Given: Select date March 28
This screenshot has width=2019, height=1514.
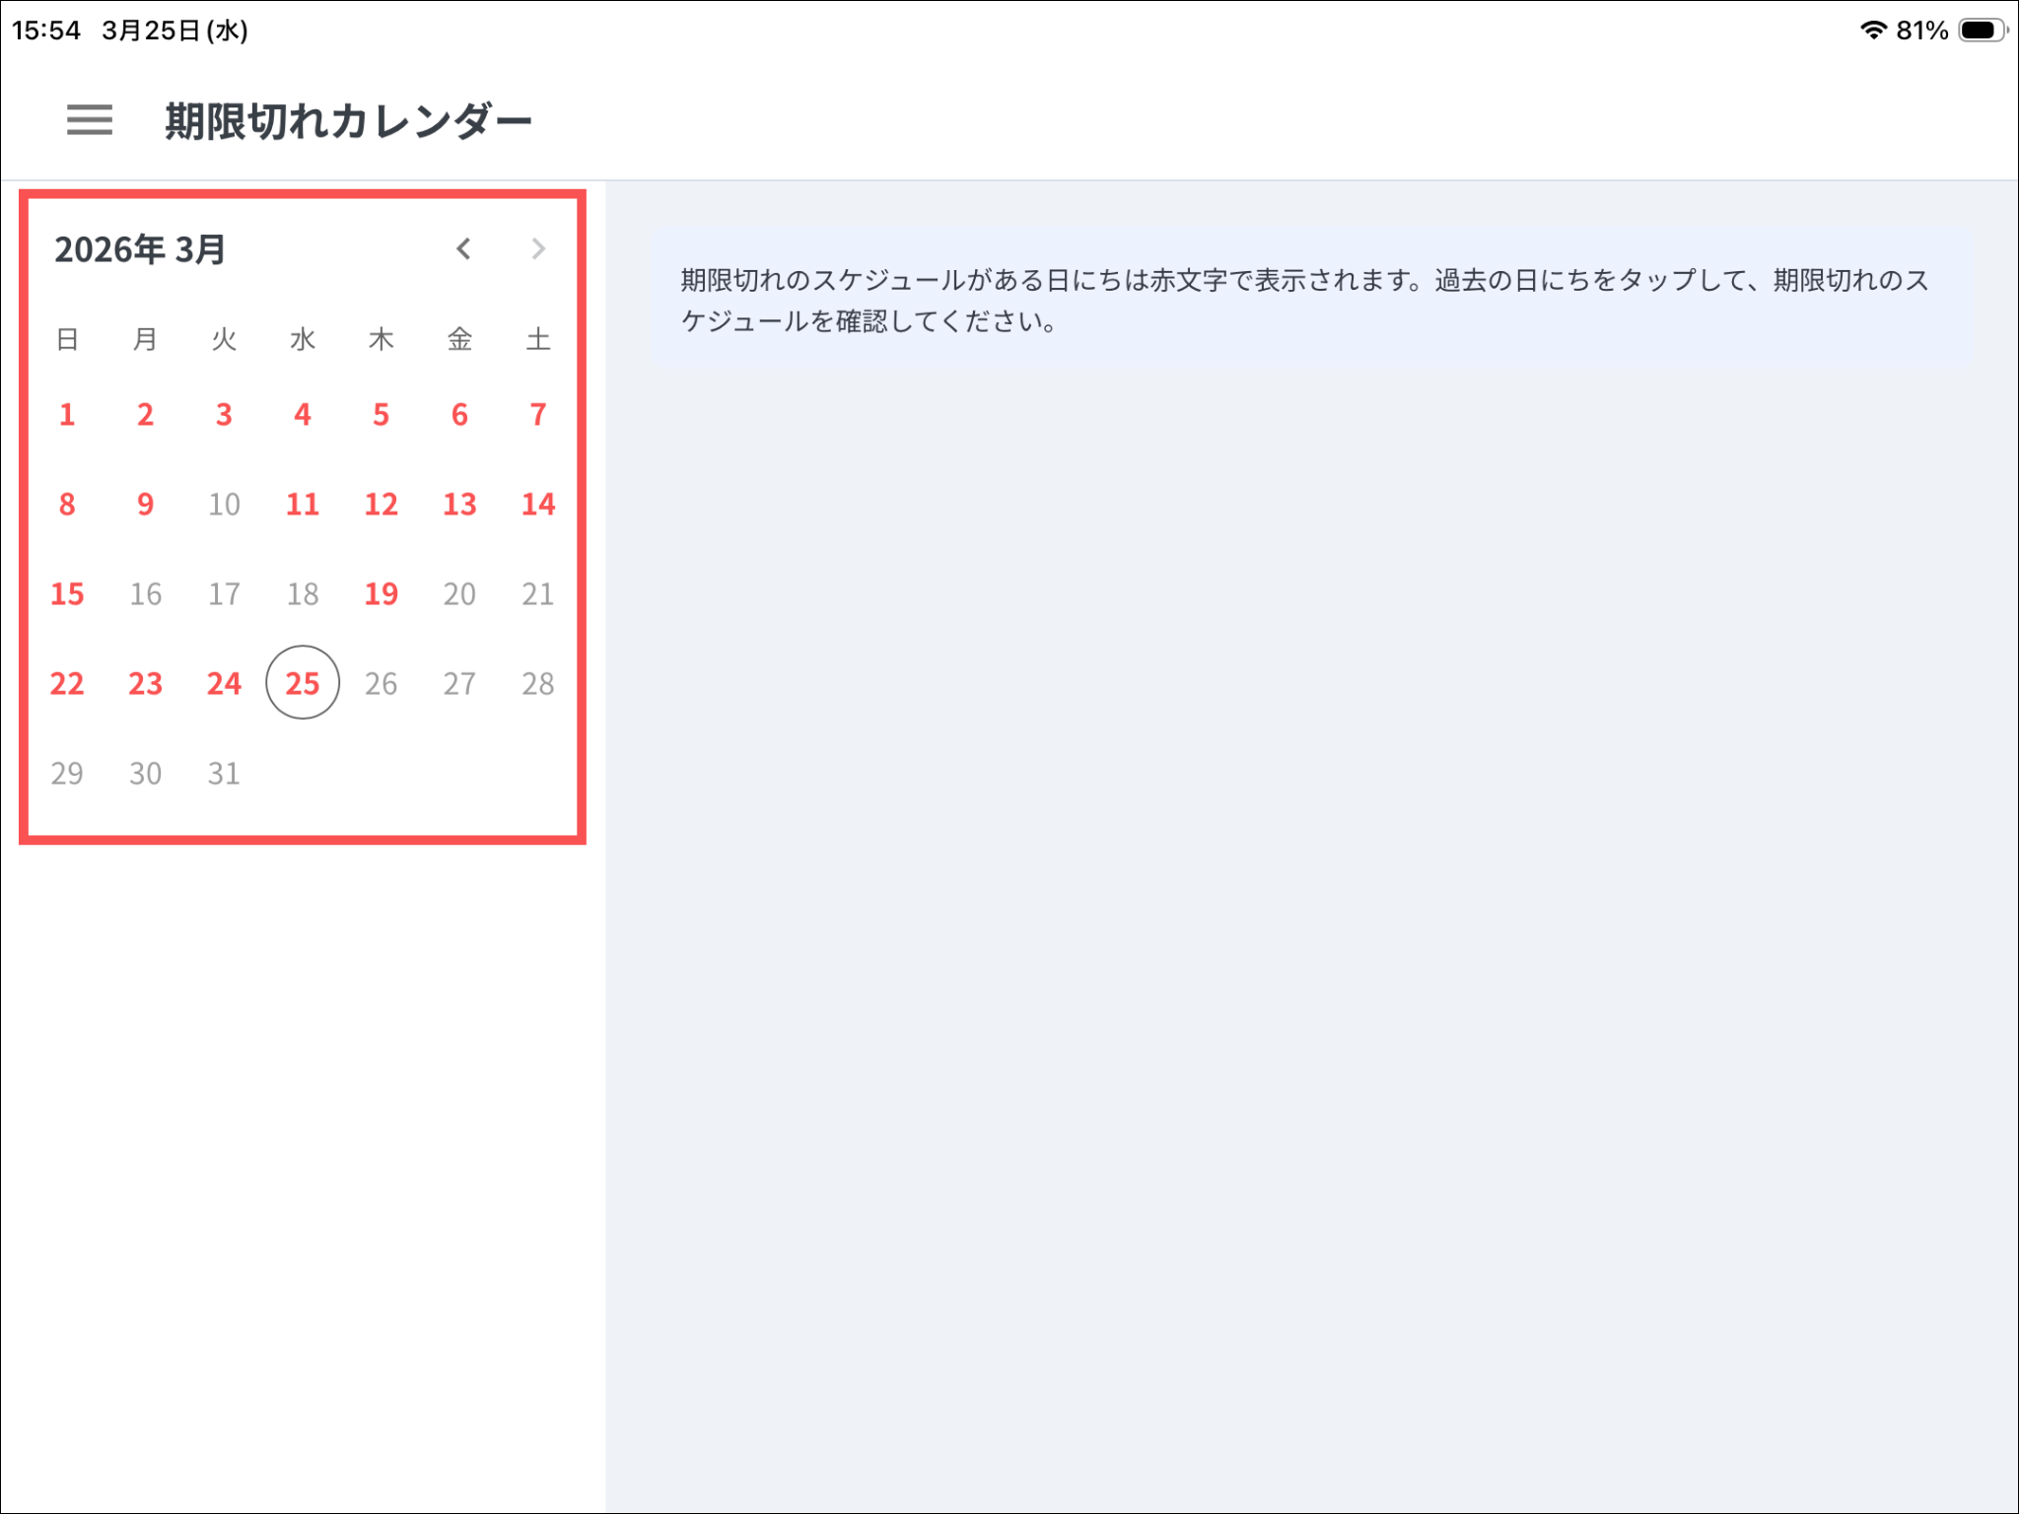Looking at the screenshot, I should pos(538,684).
